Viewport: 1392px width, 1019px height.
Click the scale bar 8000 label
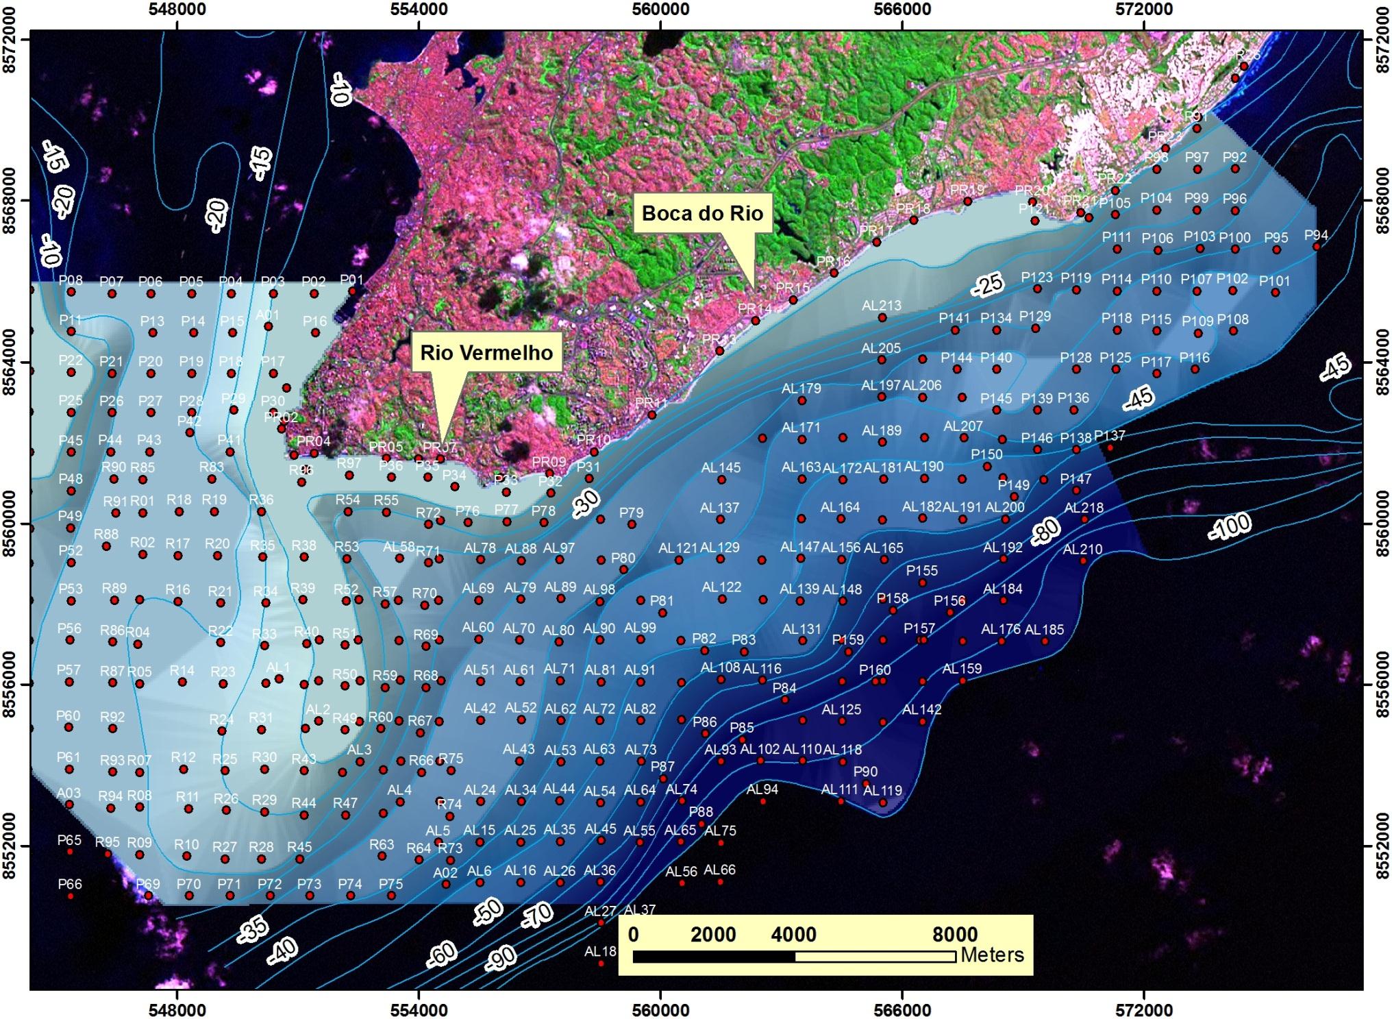coord(955,934)
